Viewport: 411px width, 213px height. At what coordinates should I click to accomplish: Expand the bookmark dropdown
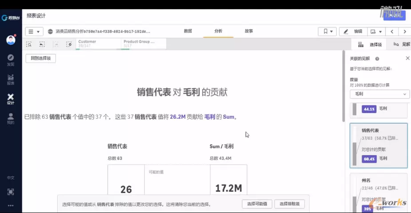tap(328, 31)
